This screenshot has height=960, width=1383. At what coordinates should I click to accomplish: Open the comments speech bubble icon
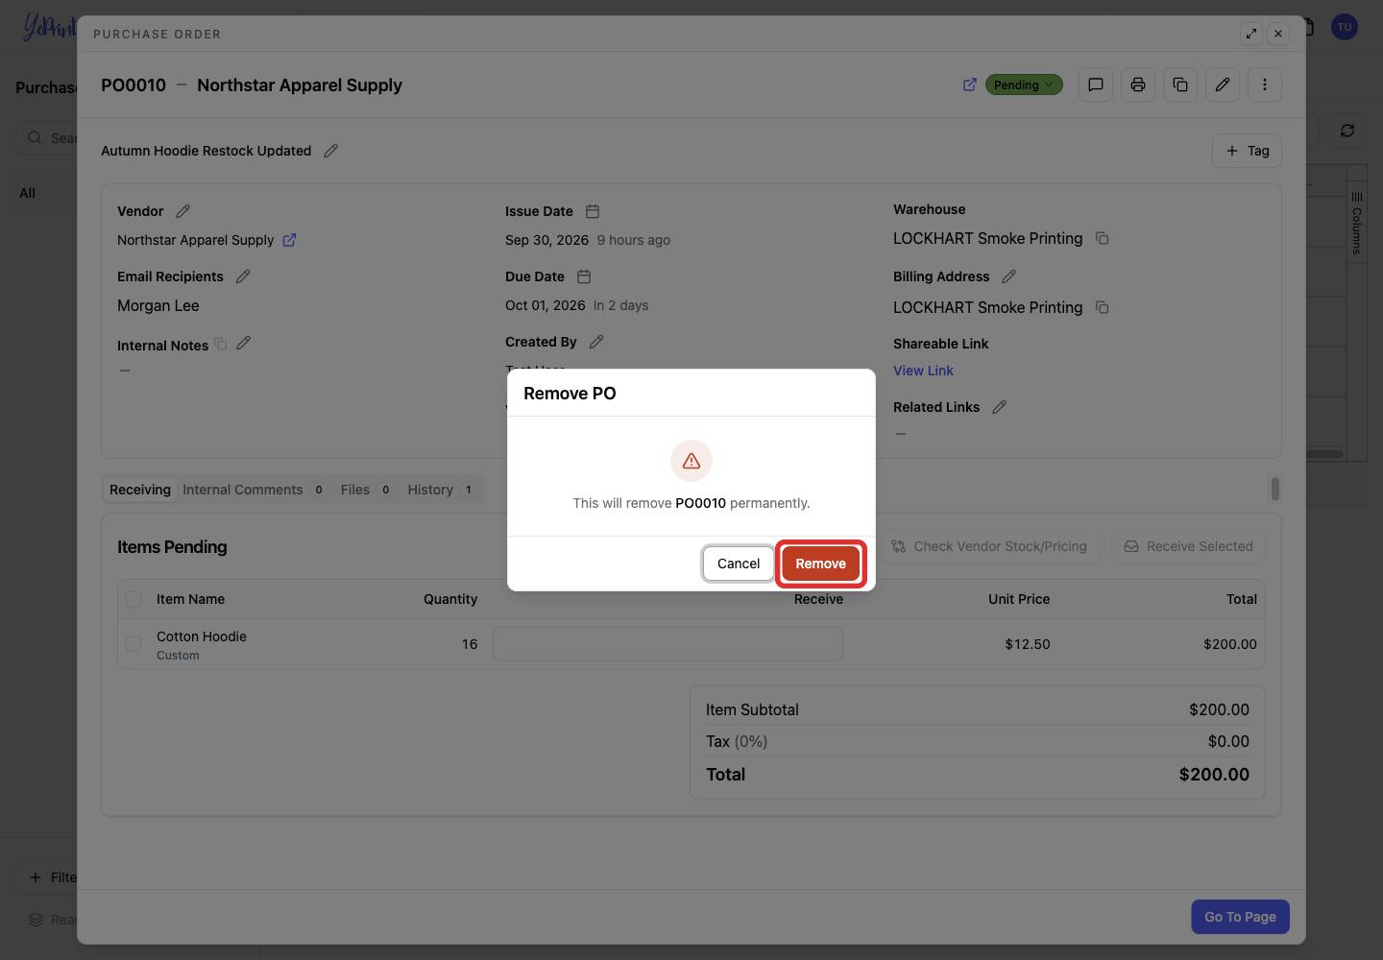click(x=1096, y=84)
